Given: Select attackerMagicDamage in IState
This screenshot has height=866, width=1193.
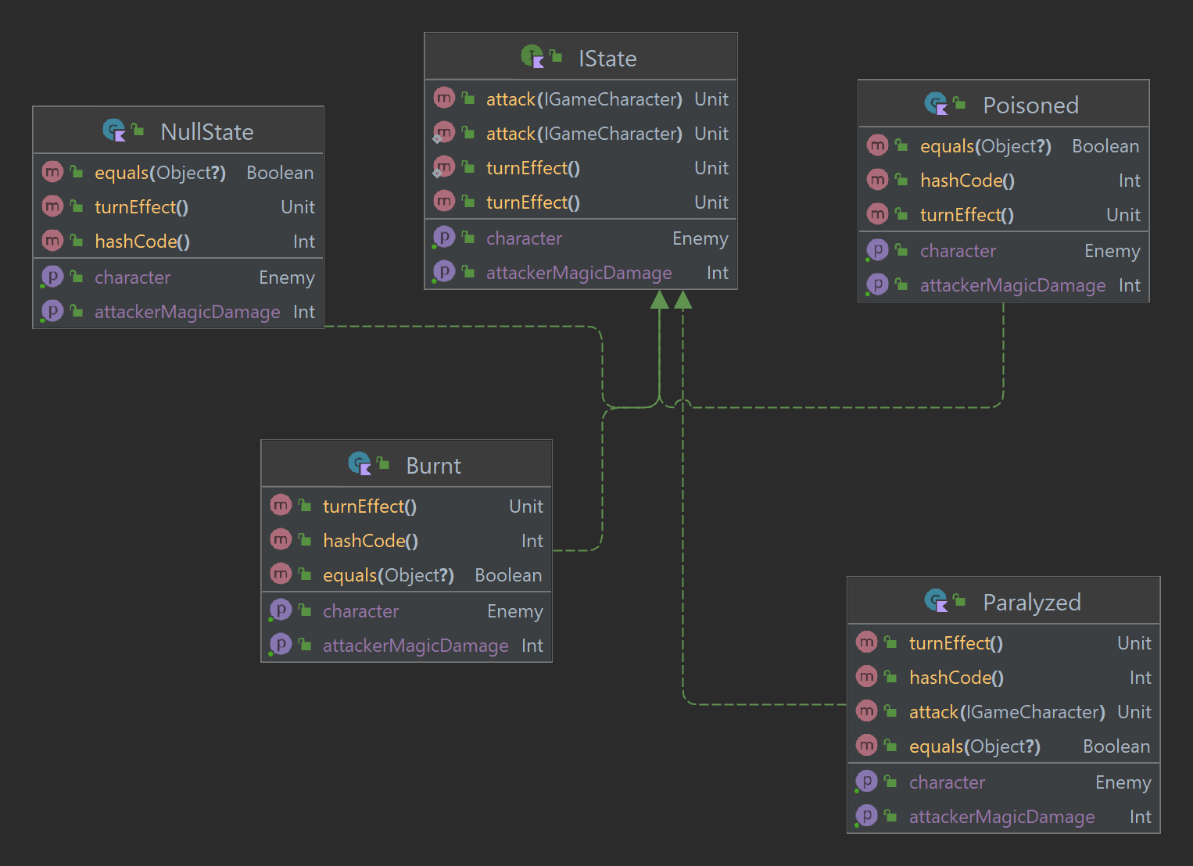Looking at the screenshot, I should coord(579,273).
